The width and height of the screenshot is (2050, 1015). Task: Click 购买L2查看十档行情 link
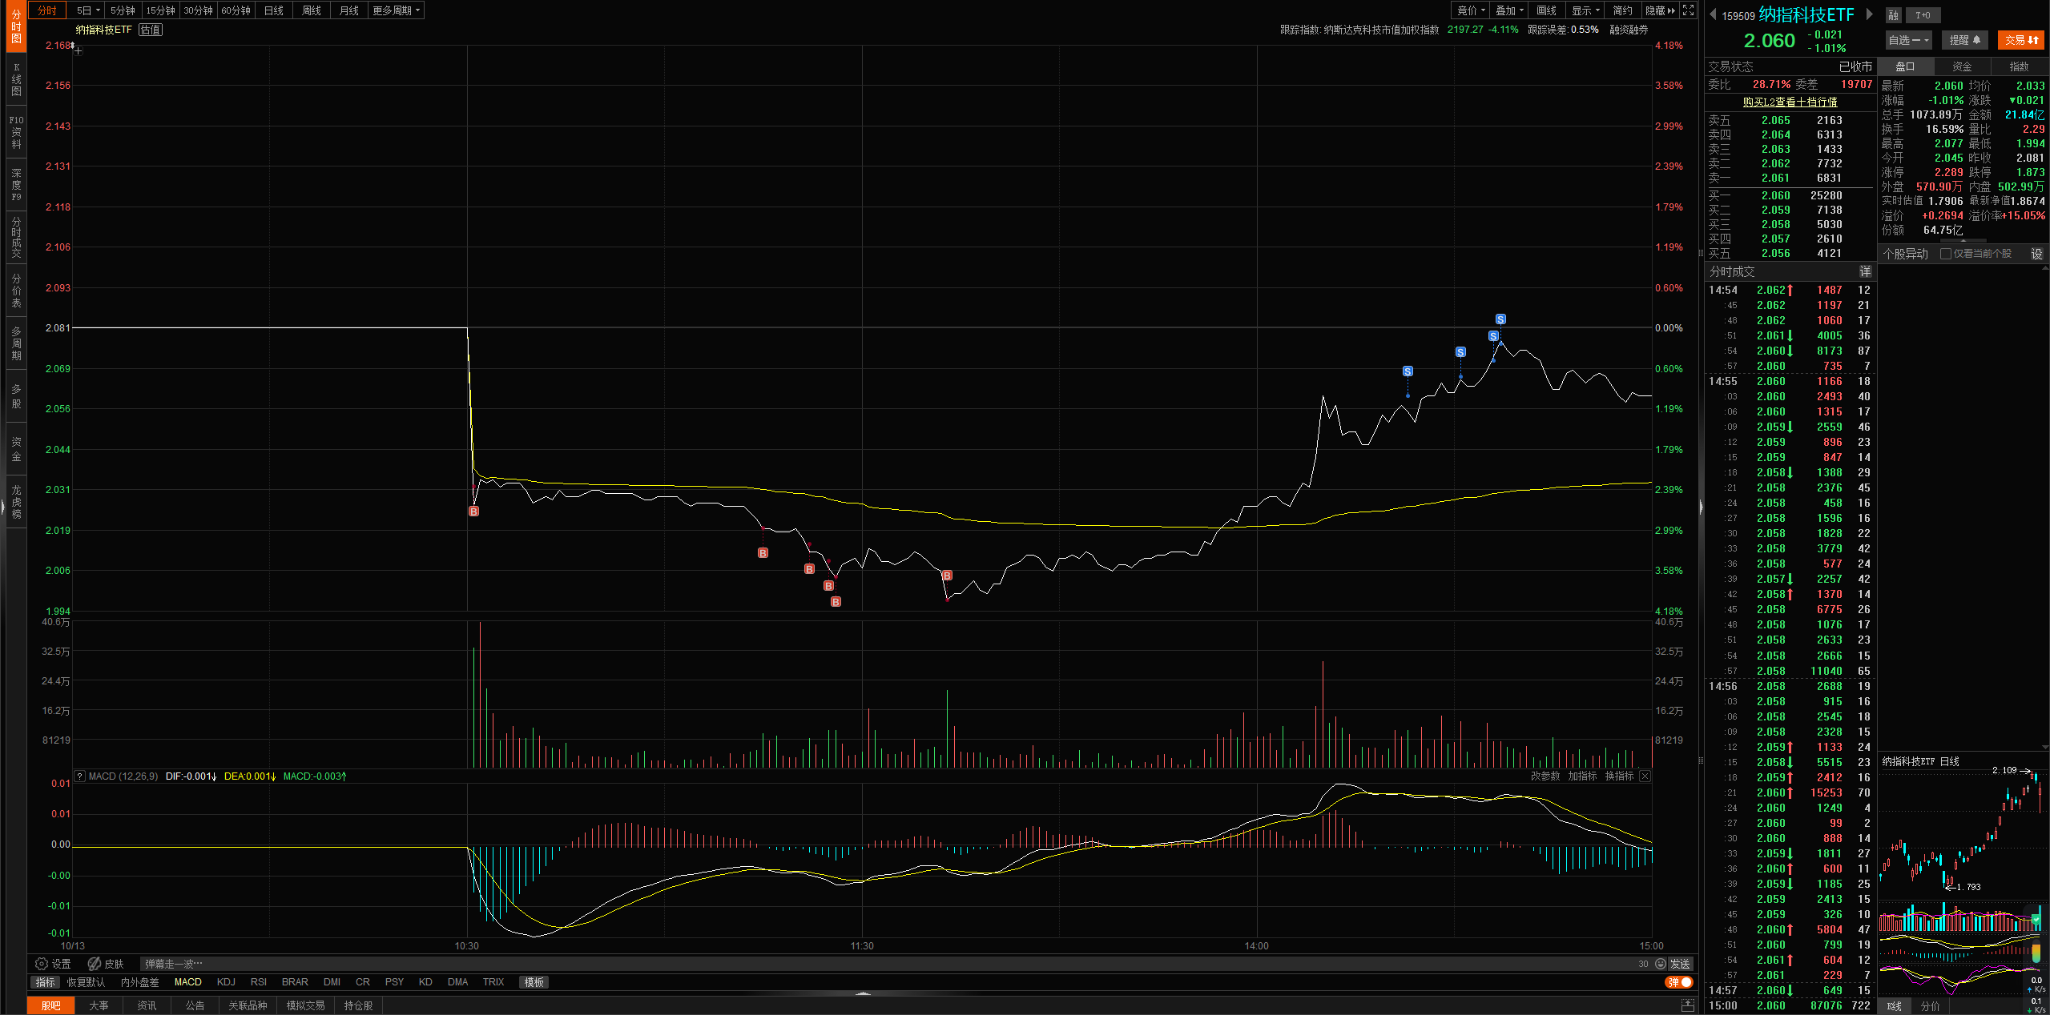click(1790, 102)
